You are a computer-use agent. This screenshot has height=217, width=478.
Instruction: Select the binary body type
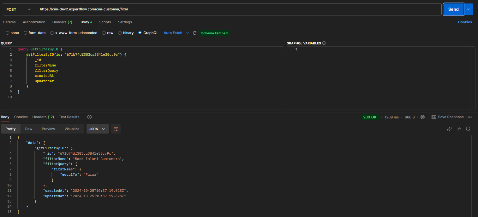coord(120,33)
